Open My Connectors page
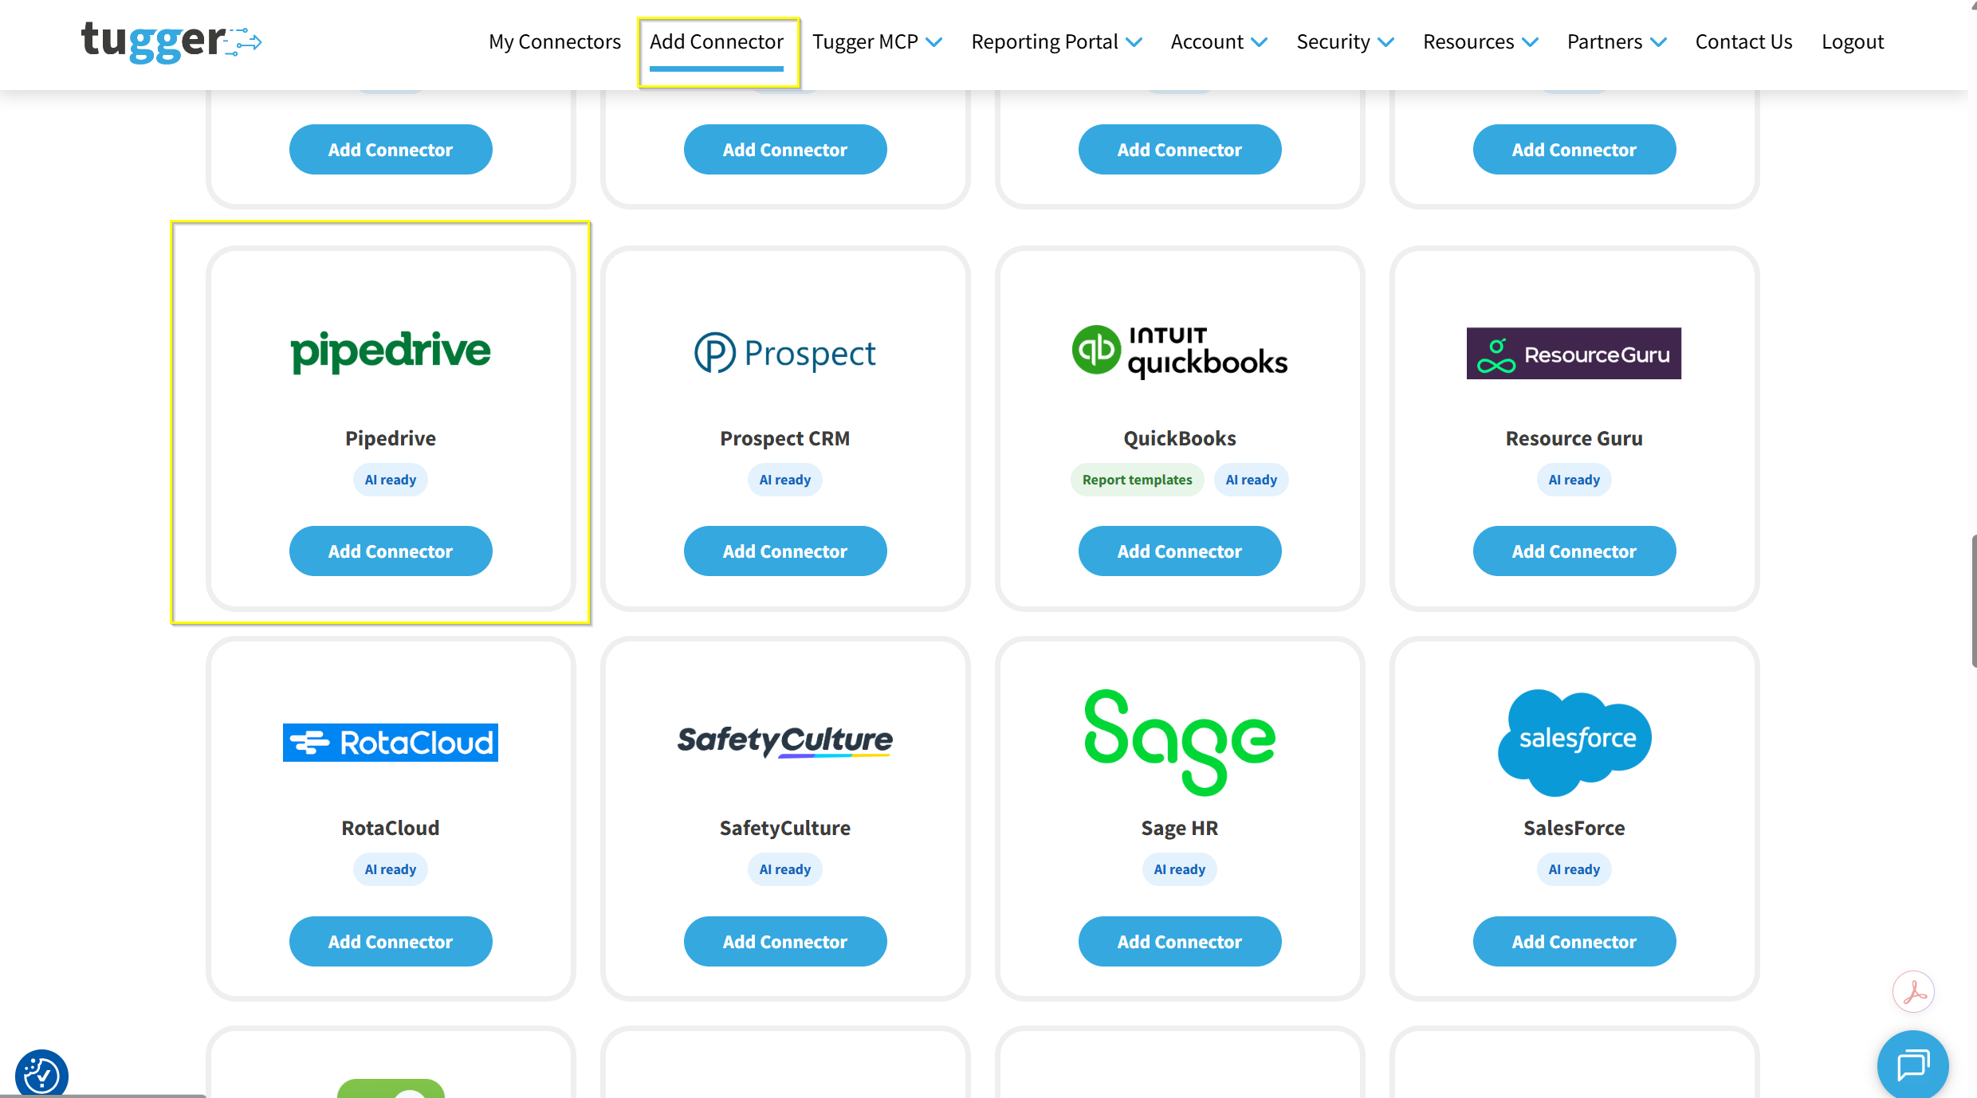 pos(555,41)
